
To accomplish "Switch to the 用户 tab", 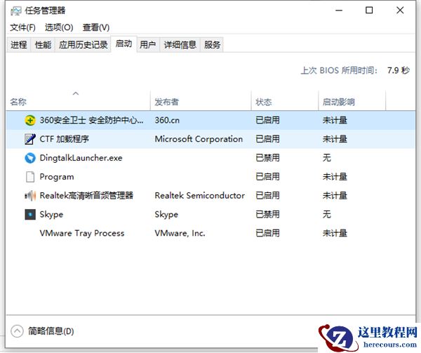I will point(147,44).
